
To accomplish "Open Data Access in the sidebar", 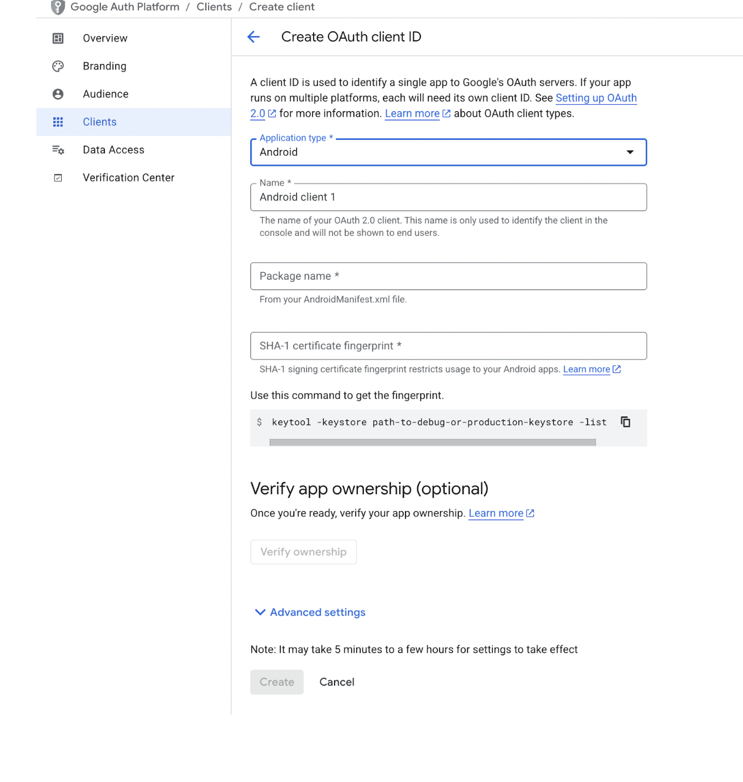I will 113,150.
